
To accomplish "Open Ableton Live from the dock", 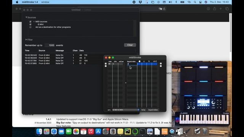I will click(x=164, y=132).
